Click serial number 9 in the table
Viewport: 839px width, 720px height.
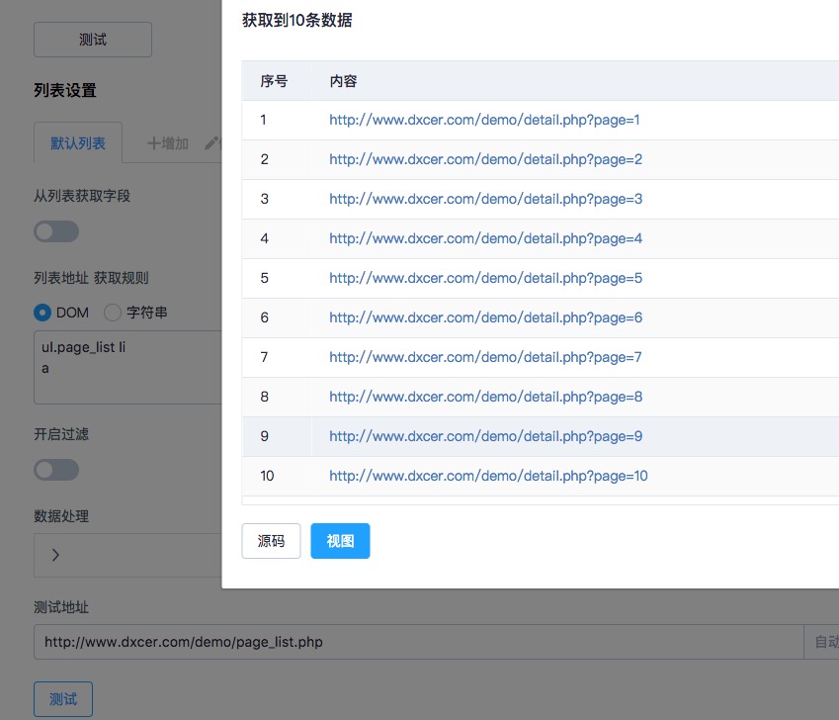264,436
